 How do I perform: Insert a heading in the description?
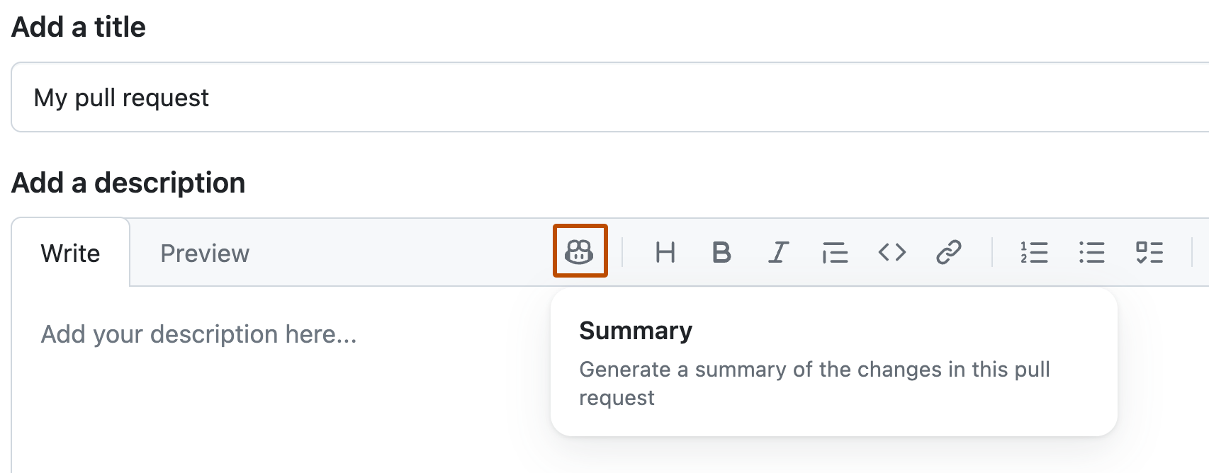(665, 252)
